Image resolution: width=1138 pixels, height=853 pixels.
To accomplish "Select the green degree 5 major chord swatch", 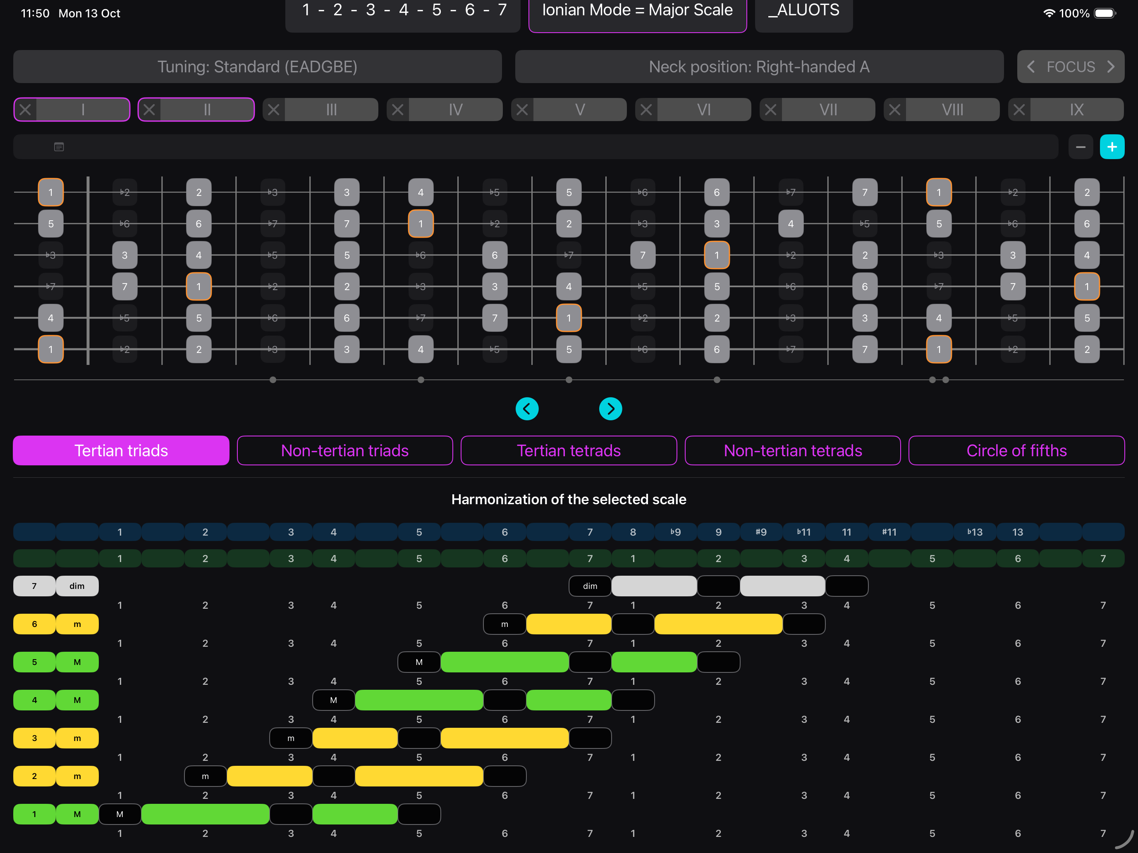I will point(34,662).
